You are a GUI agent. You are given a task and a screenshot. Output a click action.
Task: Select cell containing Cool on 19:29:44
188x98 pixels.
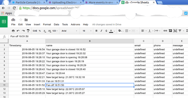click(x=90, y=73)
